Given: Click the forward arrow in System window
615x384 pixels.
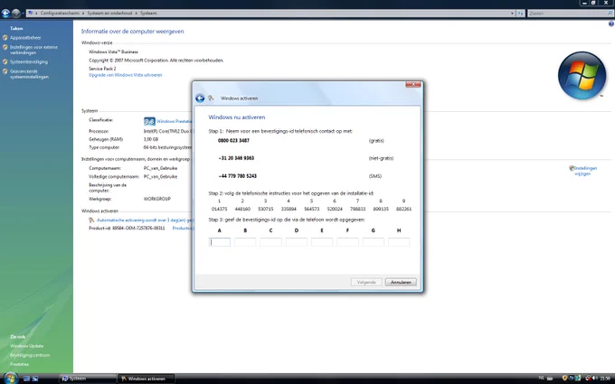Looking at the screenshot, I should coord(15,14).
